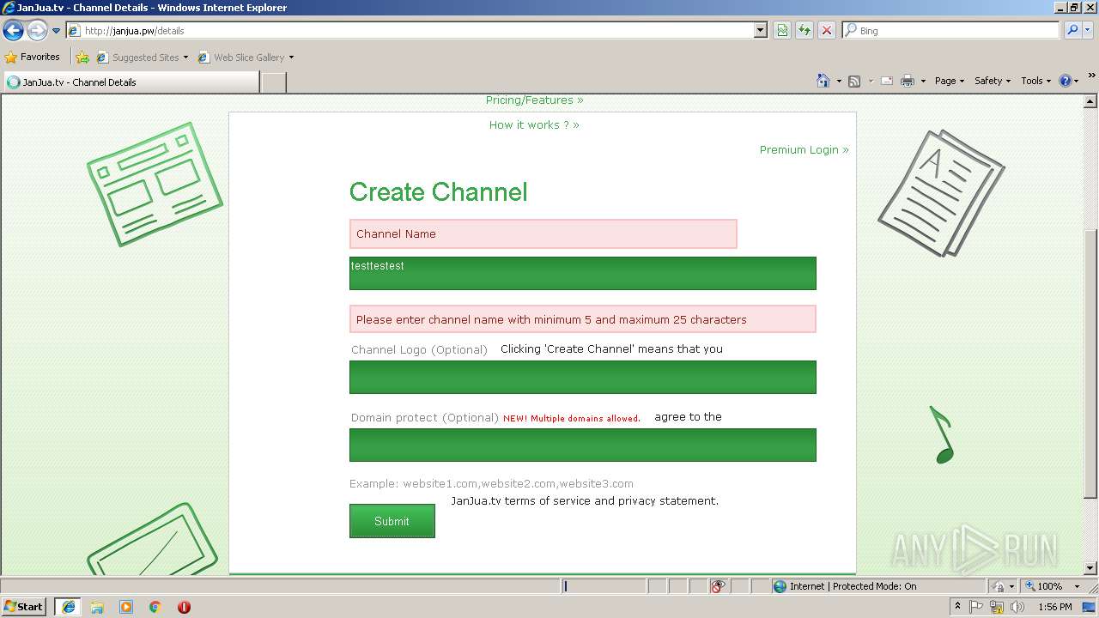
Task: Click the Channel Logo green input field
Action: (583, 378)
